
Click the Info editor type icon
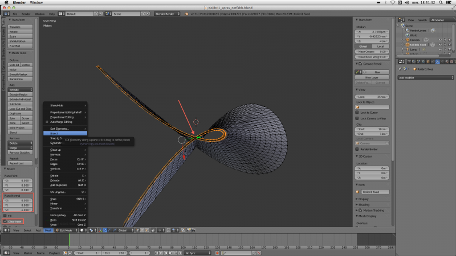click(x=6, y=14)
